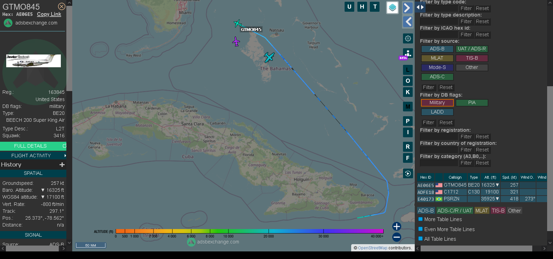This screenshot has height=259, width=553.
Task: Toggle the LADD DB flag filter
Action: (437, 112)
